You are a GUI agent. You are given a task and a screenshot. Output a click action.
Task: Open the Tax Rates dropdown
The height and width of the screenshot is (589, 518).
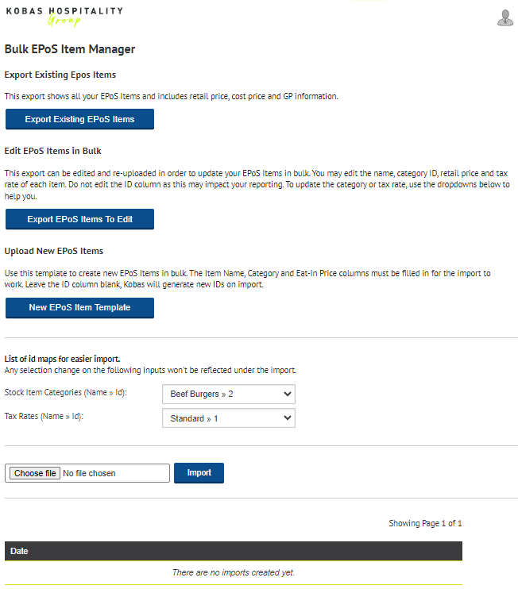click(229, 418)
